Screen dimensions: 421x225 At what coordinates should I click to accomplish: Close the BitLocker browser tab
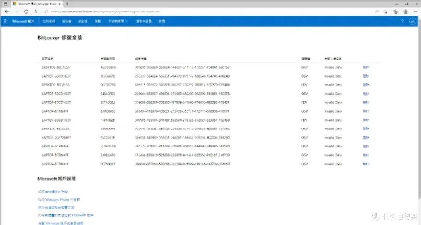tap(60, 4)
